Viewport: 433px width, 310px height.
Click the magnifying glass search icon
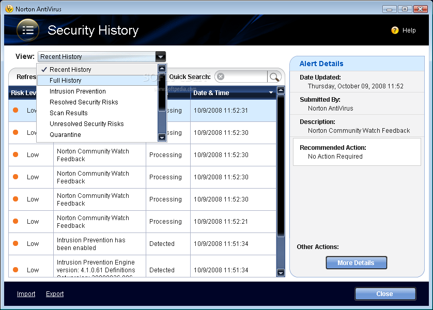(274, 77)
